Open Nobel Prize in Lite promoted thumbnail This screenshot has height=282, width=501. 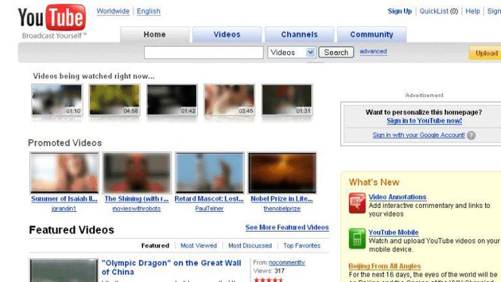tap(282, 173)
